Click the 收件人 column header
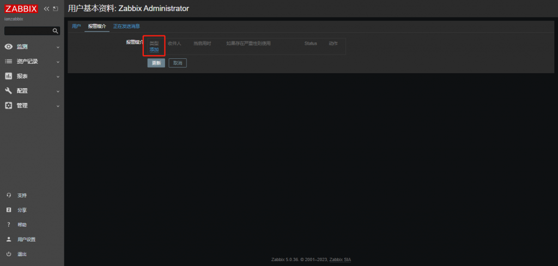Image resolution: width=558 pixels, height=266 pixels. (x=174, y=43)
